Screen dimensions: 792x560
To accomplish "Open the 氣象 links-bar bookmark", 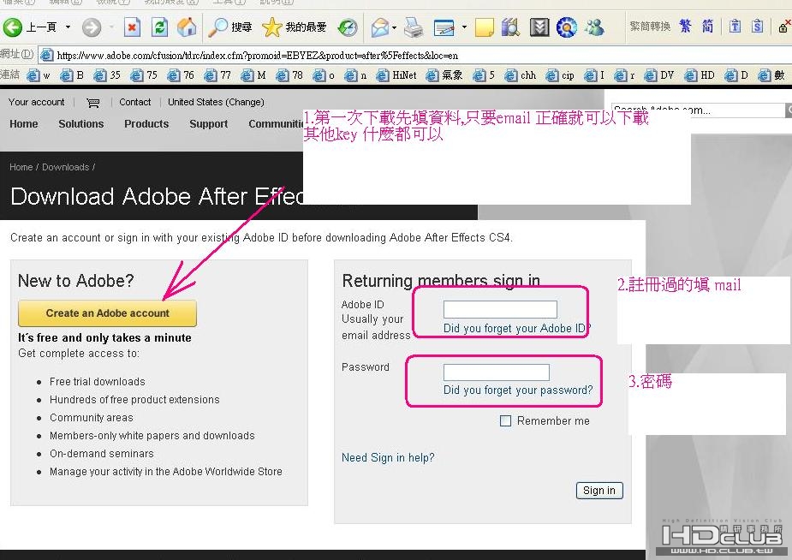I will [444, 75].
